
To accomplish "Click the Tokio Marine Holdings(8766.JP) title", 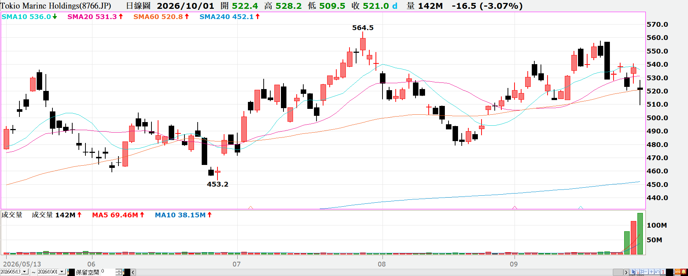I will click(56, 6).
